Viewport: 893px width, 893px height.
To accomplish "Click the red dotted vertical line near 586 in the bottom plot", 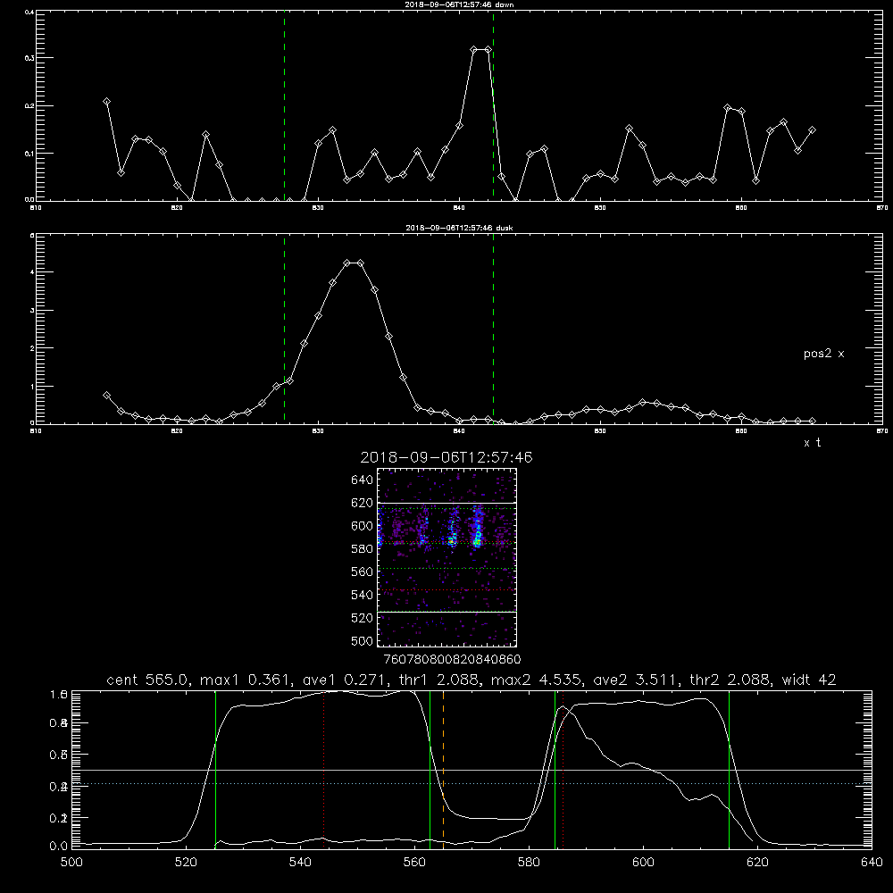I will [563, 769].
